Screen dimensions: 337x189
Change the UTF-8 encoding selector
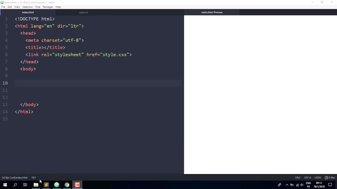point(307,178)
